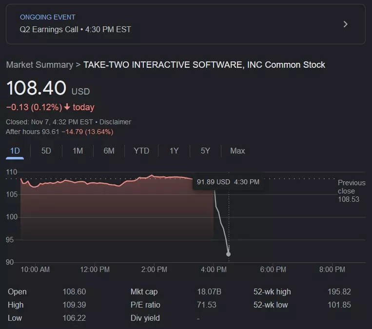The height and width of the screenshot is (329, 372).
Task: Click the 8:00 PM axis label
Action: (332, 270)
